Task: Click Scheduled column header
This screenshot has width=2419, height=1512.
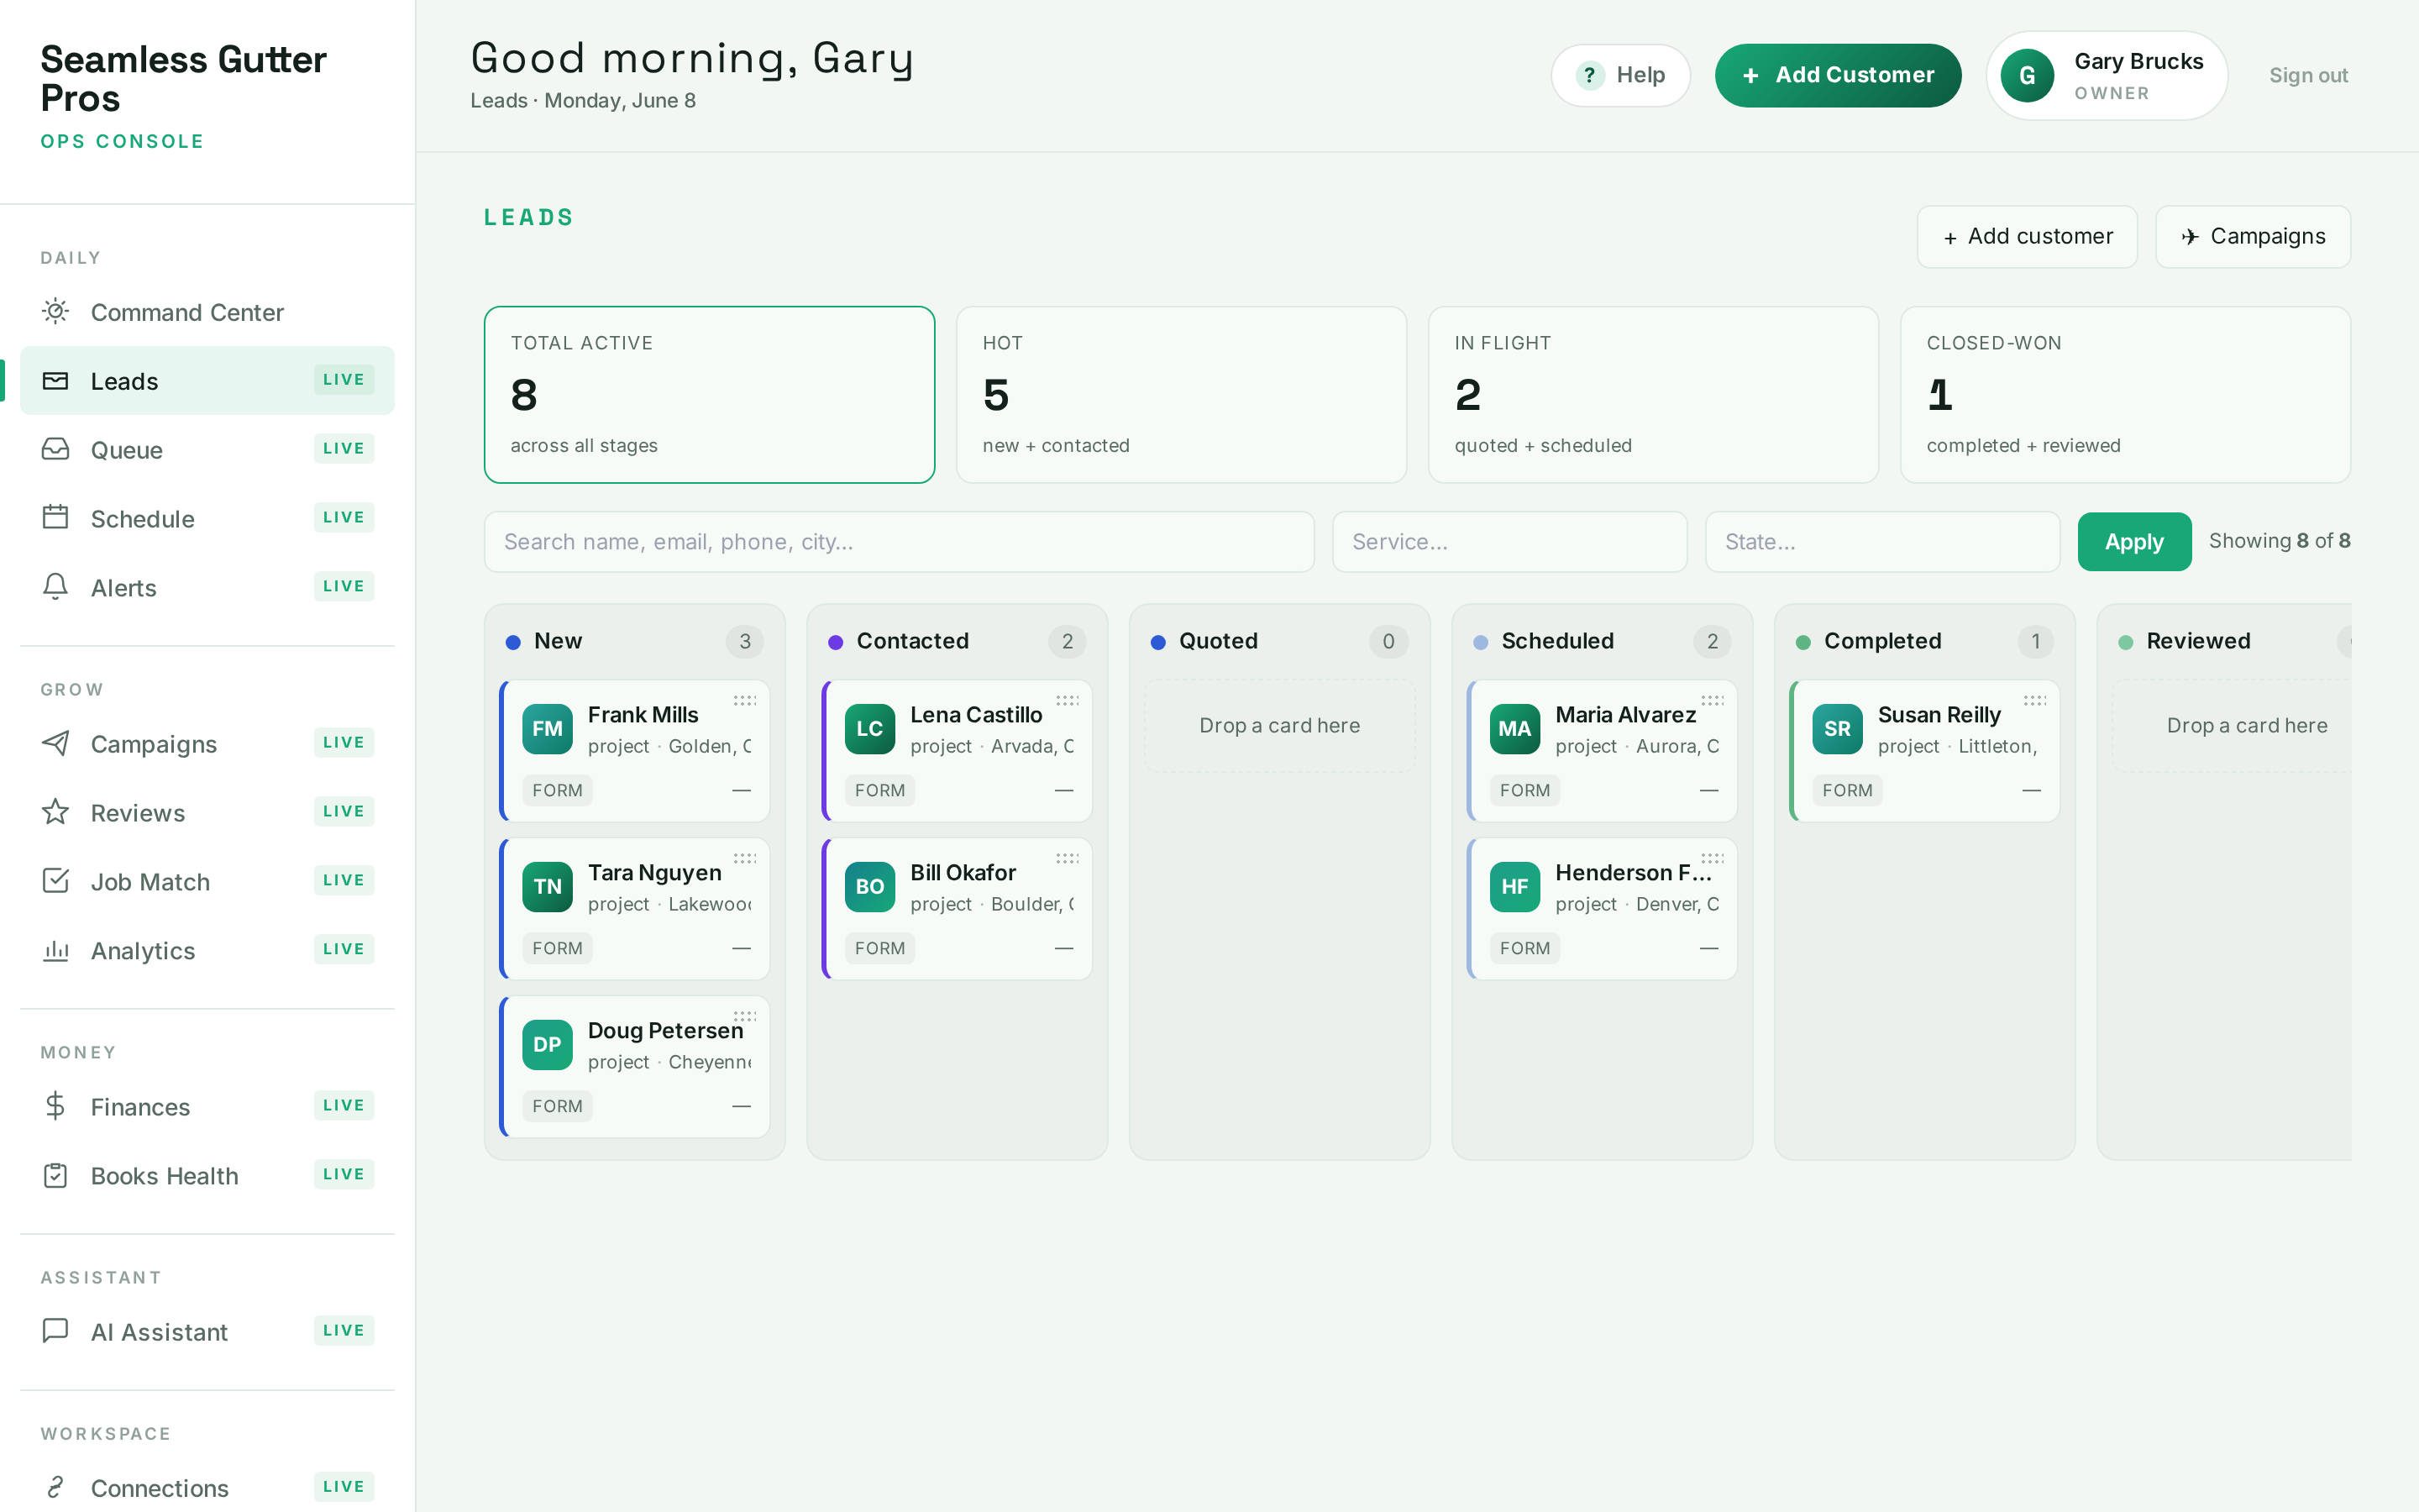Action: click(1602, 641)
